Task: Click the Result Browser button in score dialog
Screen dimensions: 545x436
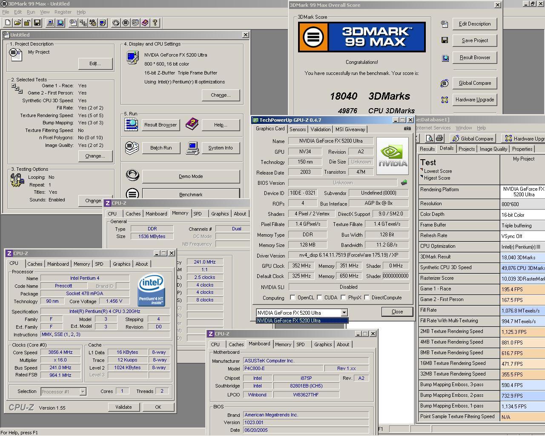Action: click(475, 57)
